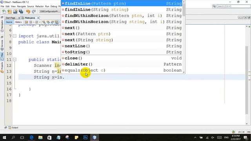This screenshot has height=141, width=251.
Task: Click the INS insert mode indicator
Action: [249, 132]
